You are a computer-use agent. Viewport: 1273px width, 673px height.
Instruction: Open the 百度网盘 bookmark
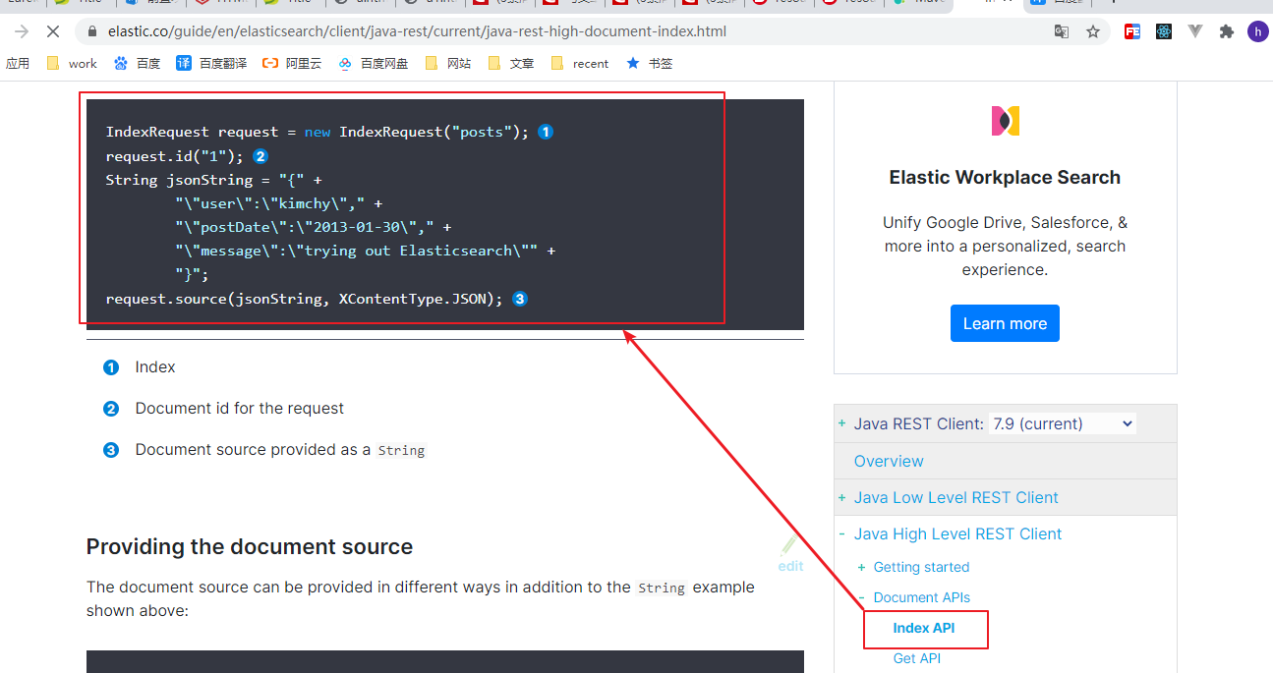(x=373, y=63)
